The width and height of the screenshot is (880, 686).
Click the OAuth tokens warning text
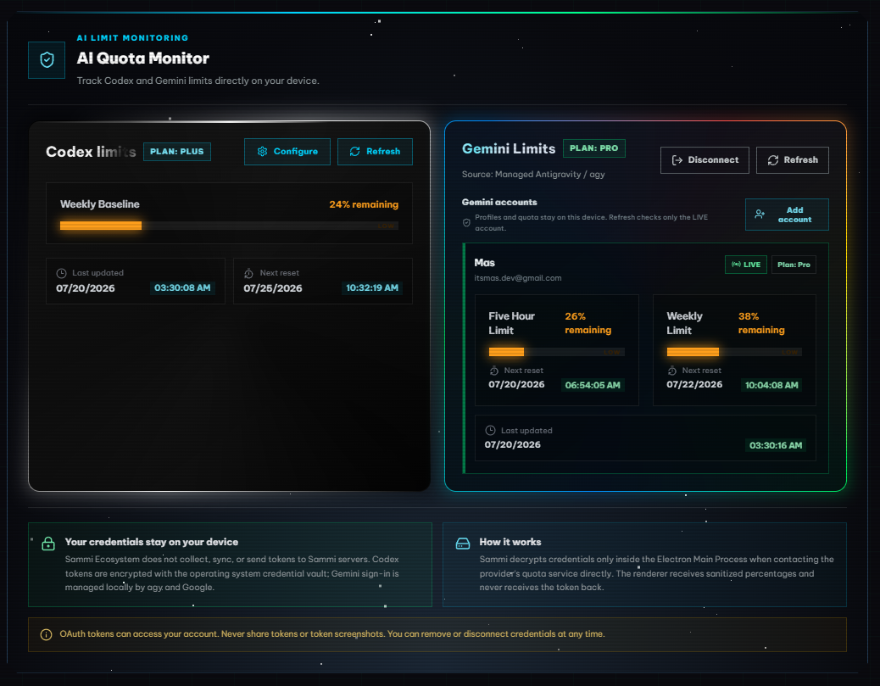(332, 634)
